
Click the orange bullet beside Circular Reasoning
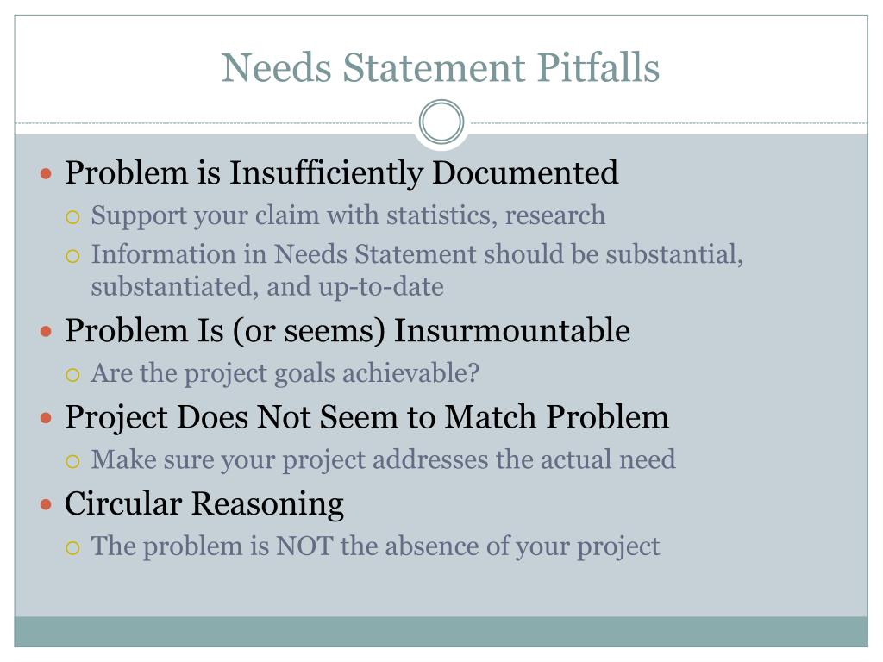pos(47,503)
